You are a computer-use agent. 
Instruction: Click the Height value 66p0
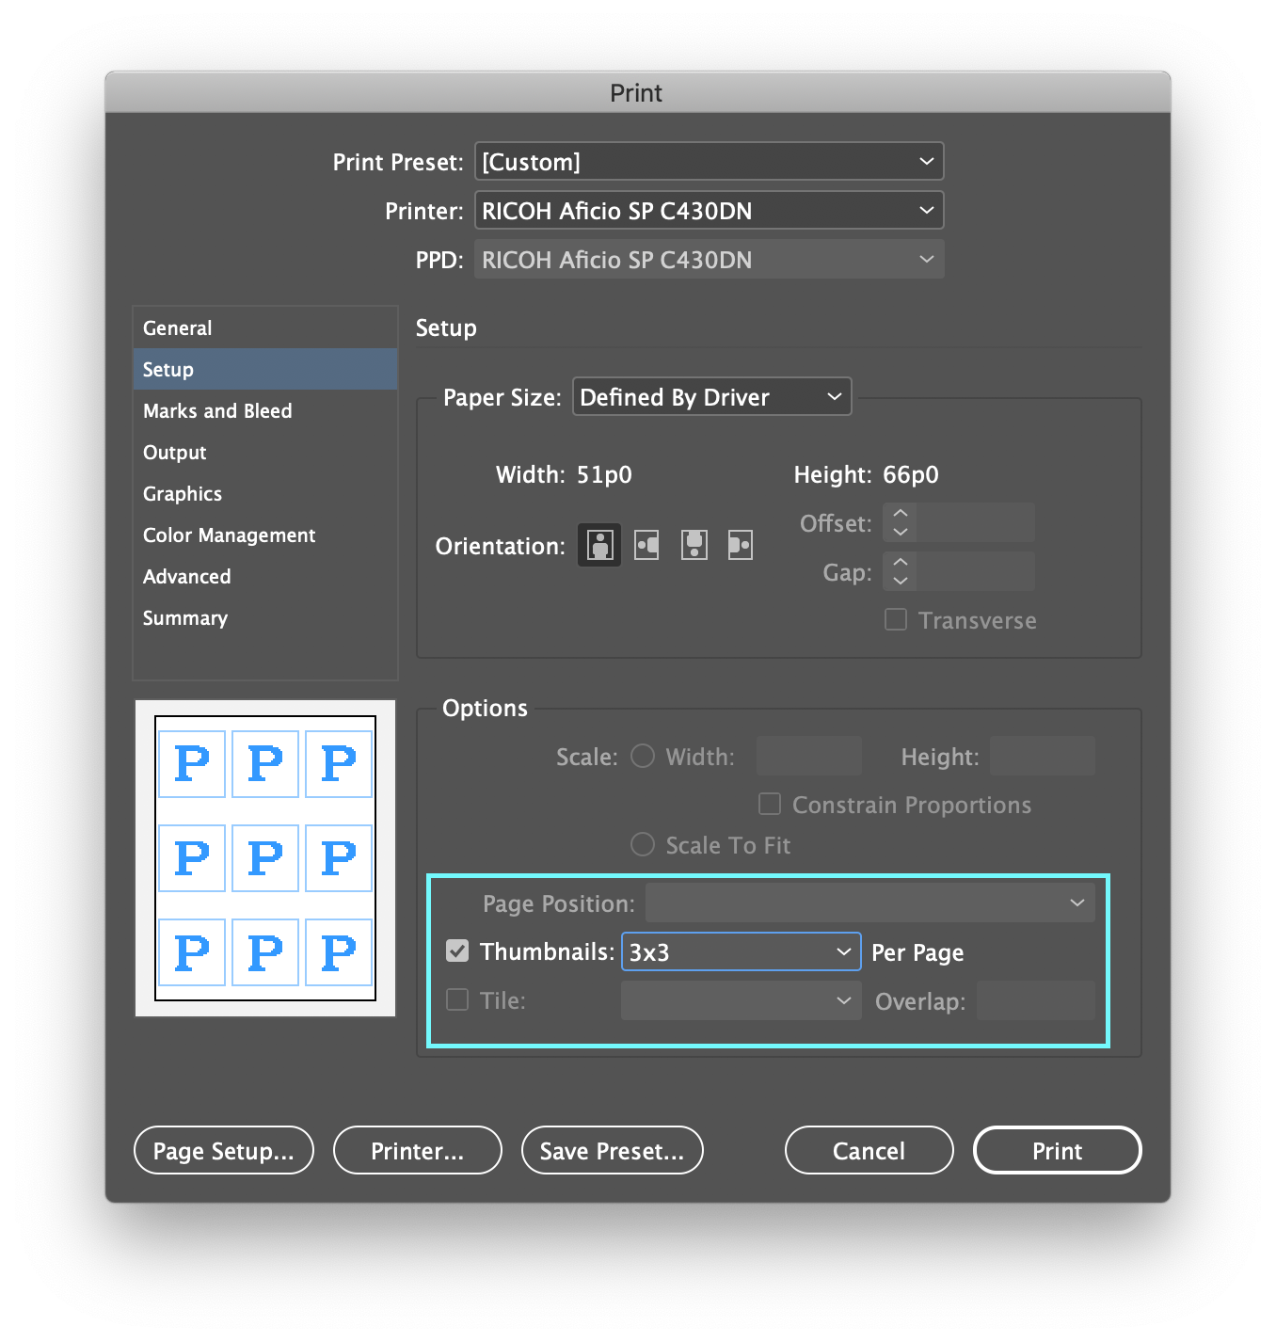click(911, 474)
